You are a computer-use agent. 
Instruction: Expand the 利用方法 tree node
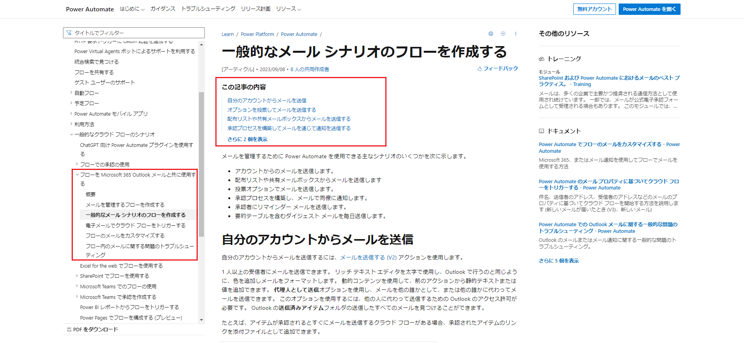pyautogui.click(x=71, y=124)
